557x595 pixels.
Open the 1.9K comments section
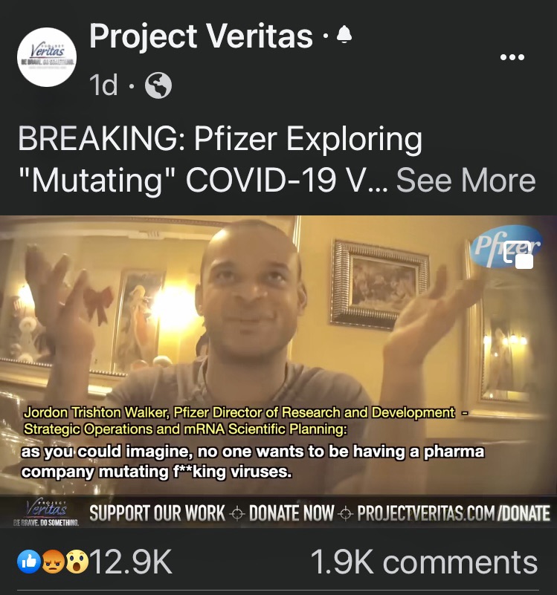tap(424, 562)
